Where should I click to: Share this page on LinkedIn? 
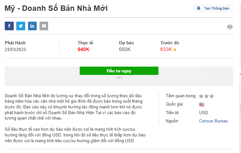[x=32, y=26]
